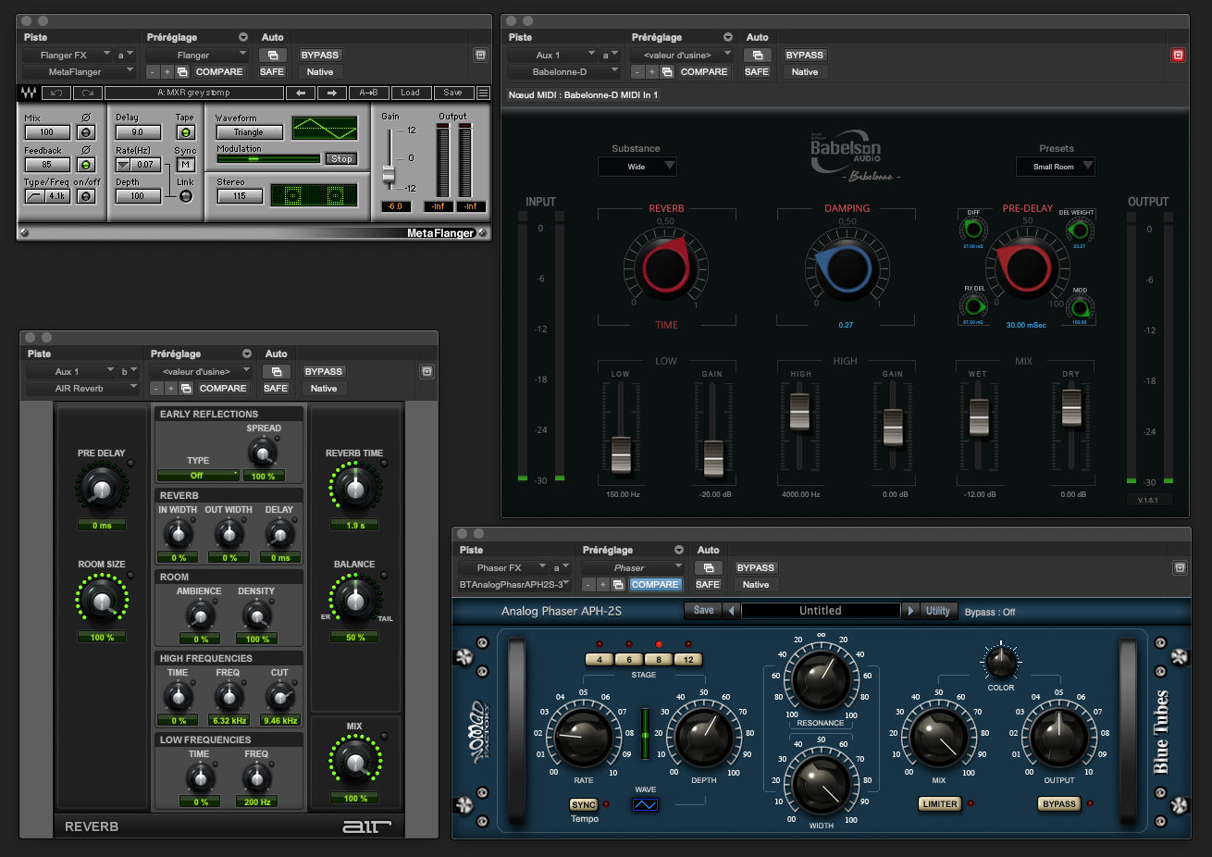Open the MetaFlanger plug-in selector dropdown

point(79,72)
